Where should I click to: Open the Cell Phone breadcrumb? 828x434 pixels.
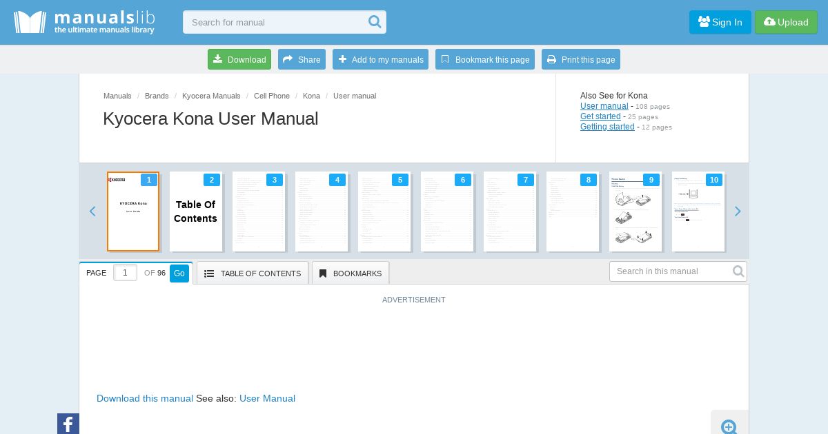272,96
